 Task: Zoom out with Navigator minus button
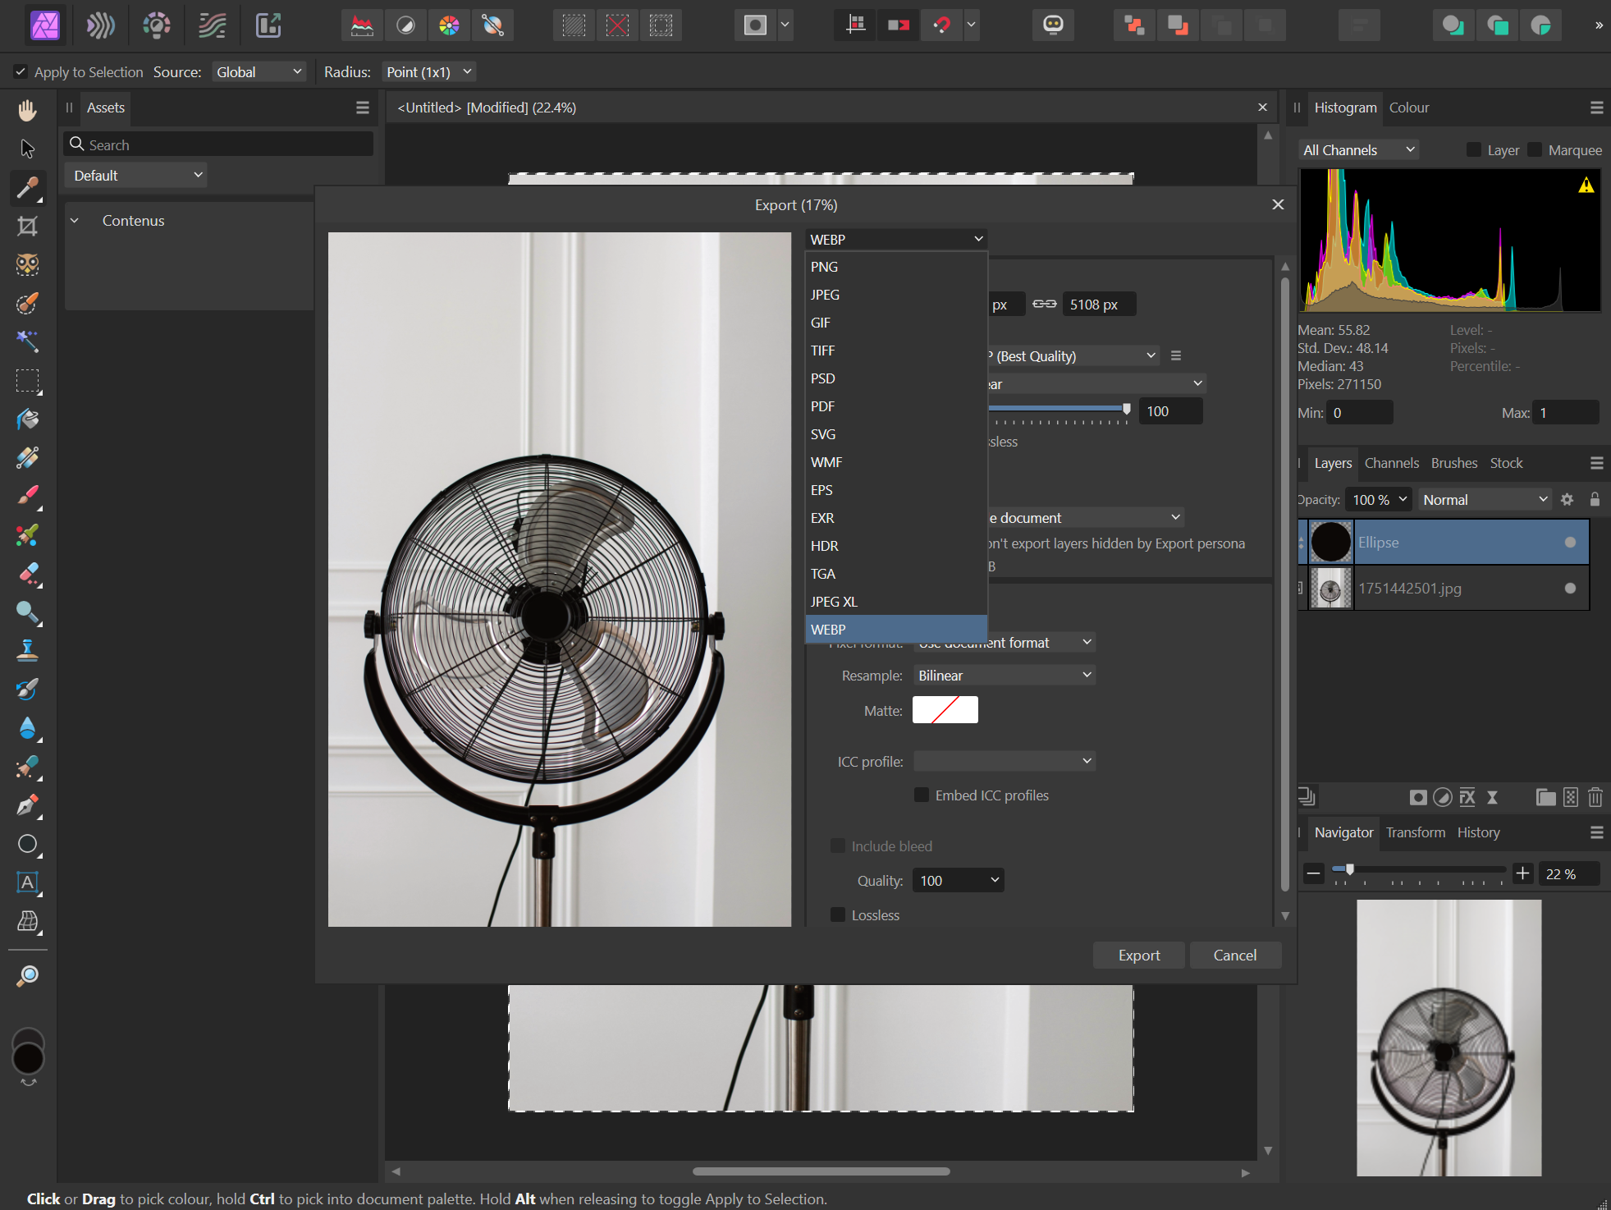pyautogui.click(x=1313, y=873)
